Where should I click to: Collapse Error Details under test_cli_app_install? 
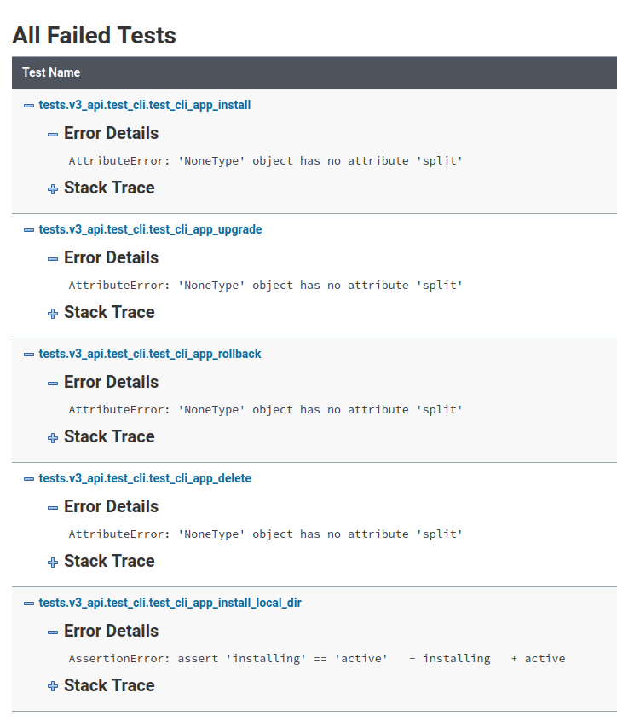click(53, 134)
